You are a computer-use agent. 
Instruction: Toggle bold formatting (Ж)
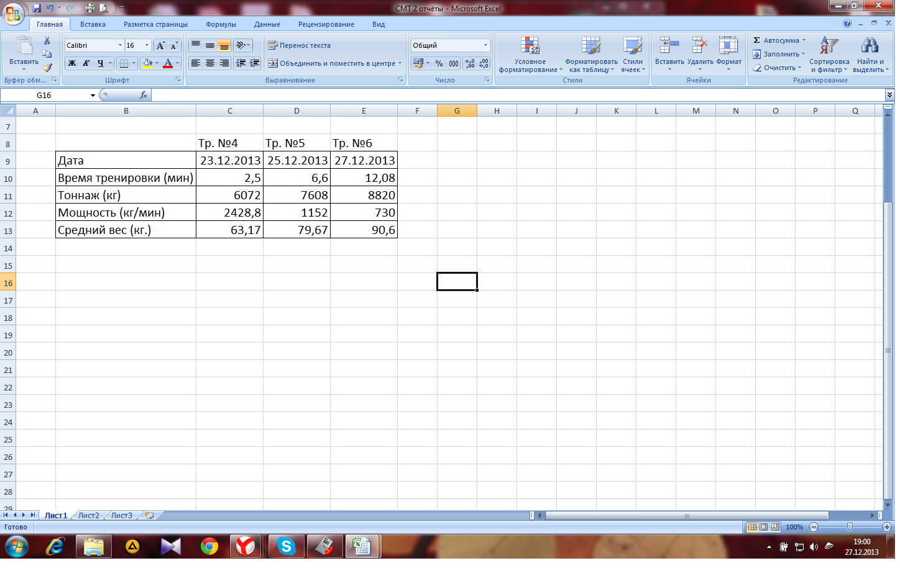pyautogui.click(x=72, y=63)
